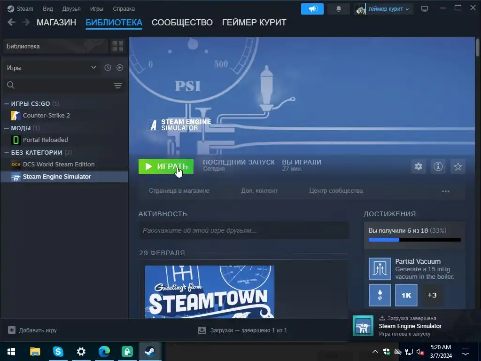This screenshot has height=361, width=481.
Task: Open the three-dots more links menu
Action: click(x=445, y=191)
